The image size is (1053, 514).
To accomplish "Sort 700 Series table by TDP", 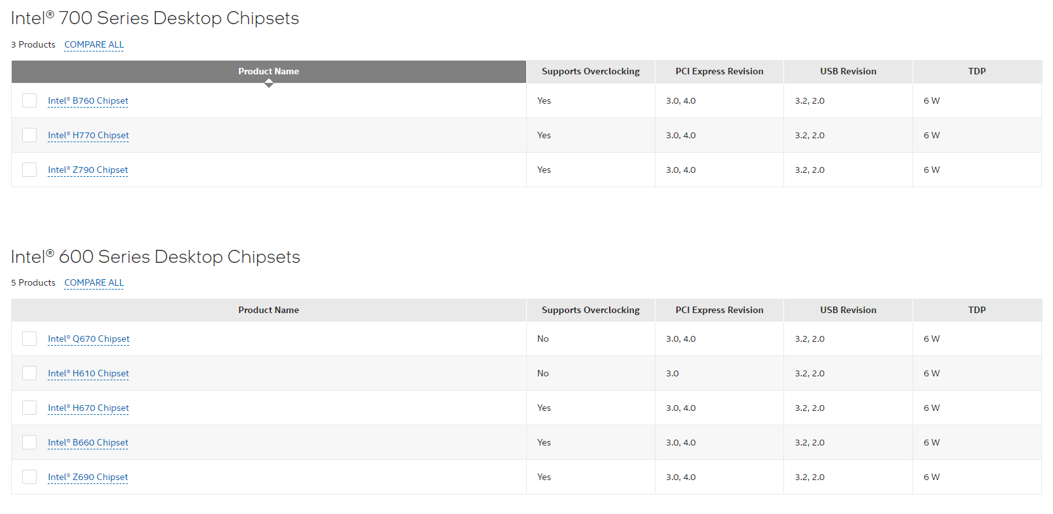I will (x=977, y=72).
